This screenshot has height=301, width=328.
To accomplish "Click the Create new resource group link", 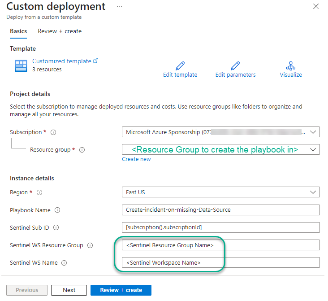I will click(x=136, y=159).
